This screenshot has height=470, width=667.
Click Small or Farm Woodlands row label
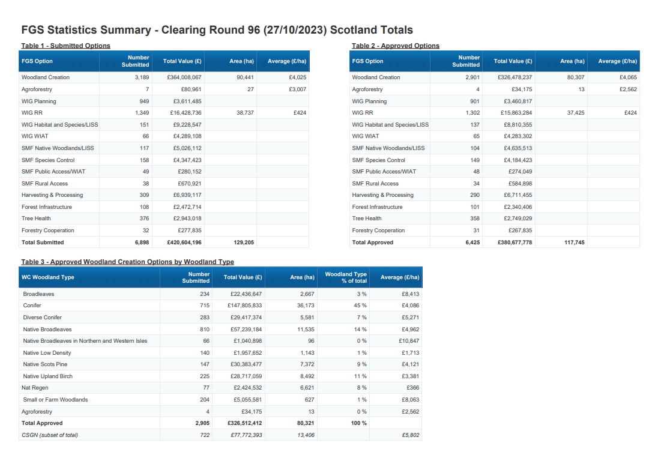click(x=55, y=400)
